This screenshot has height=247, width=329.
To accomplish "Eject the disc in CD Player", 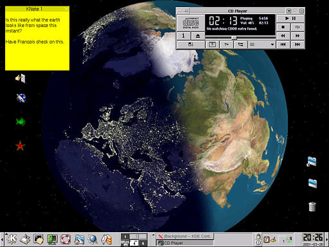I will click(x=198, y=36).
